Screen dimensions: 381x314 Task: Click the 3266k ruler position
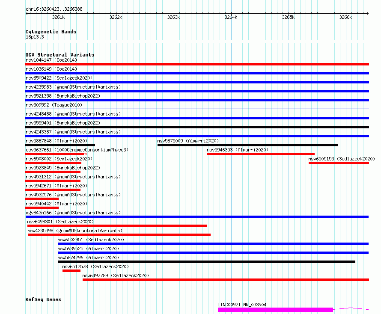[x=345, y=17]
